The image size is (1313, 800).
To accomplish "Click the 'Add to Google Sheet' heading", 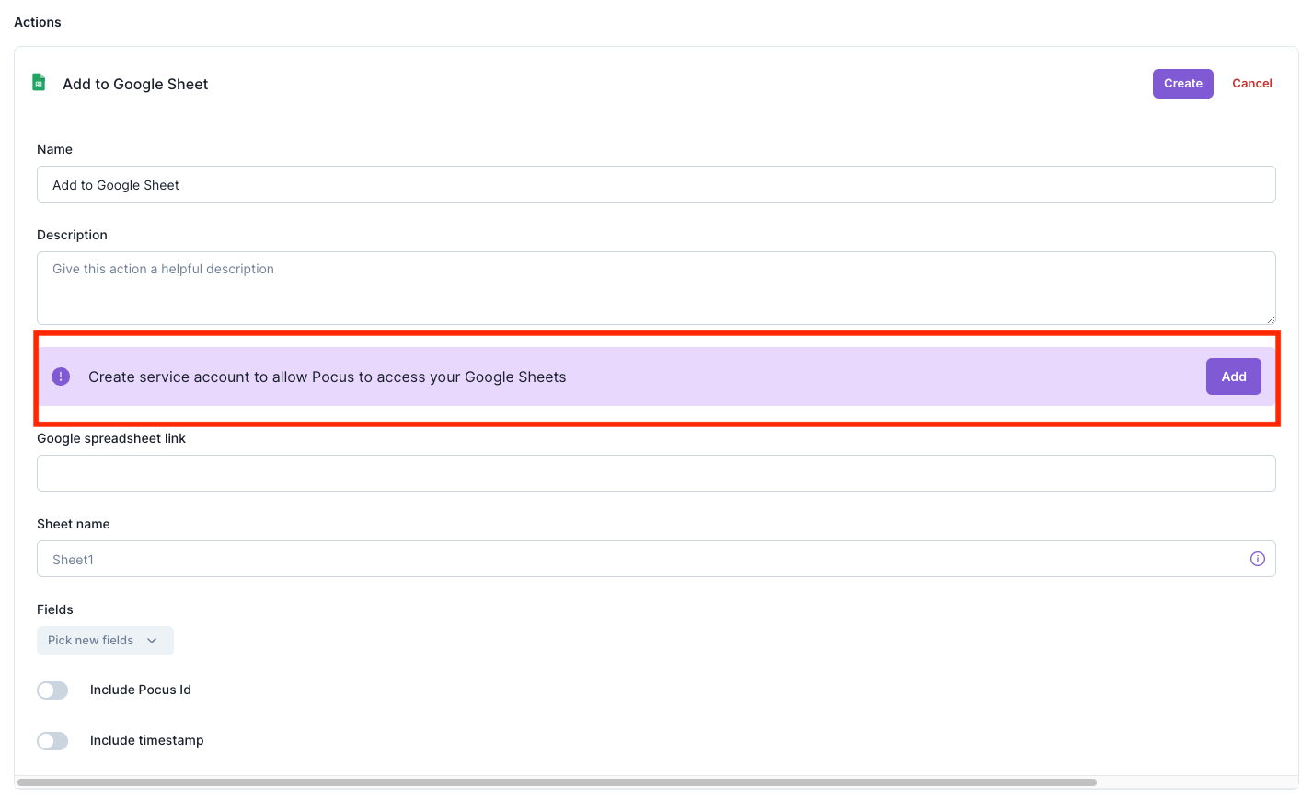I will pyautogui.click(x=135, y=84).
